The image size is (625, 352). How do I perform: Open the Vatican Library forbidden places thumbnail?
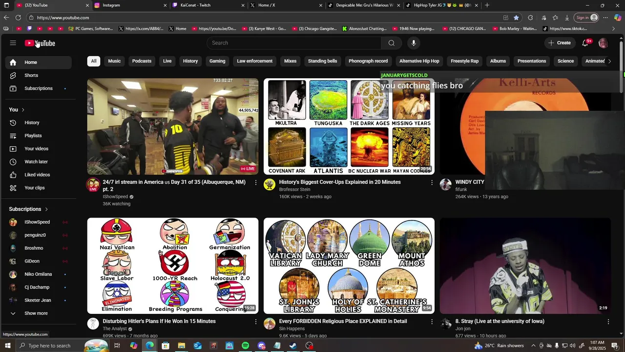[349, 265]
